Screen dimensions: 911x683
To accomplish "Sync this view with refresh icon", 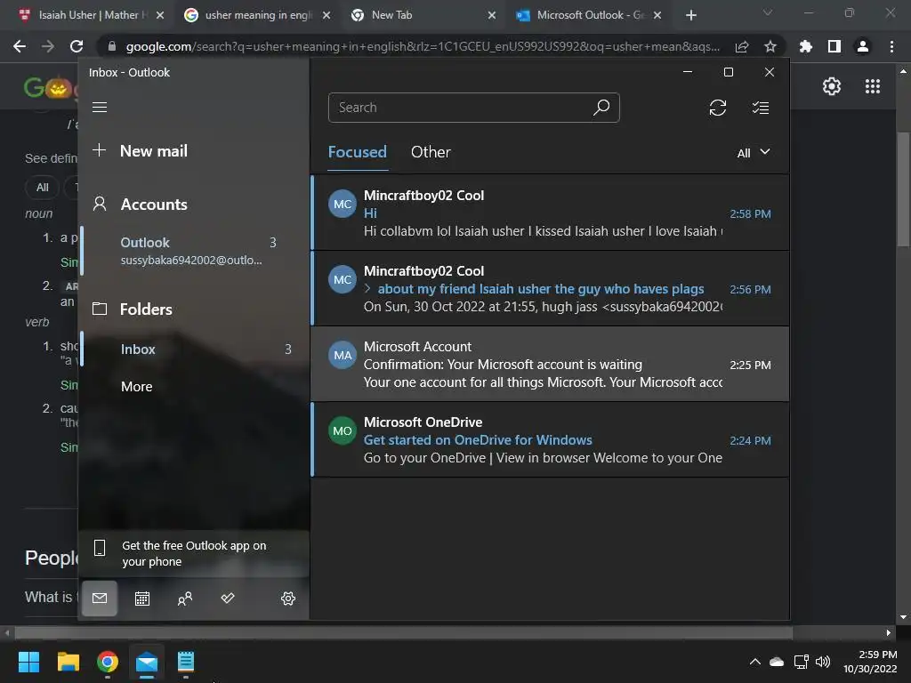I will (x=718, y=108).
